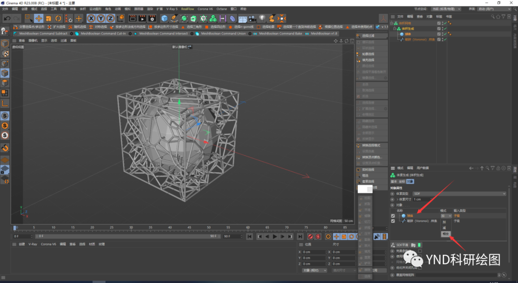Switch to 对象 tab in attributes
Image resolution: width=518 pixels, height=283 pixels.
pos(410,181)
